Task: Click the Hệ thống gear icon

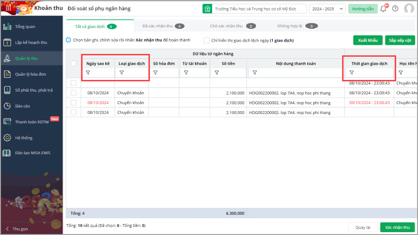Action: (7, 138)
